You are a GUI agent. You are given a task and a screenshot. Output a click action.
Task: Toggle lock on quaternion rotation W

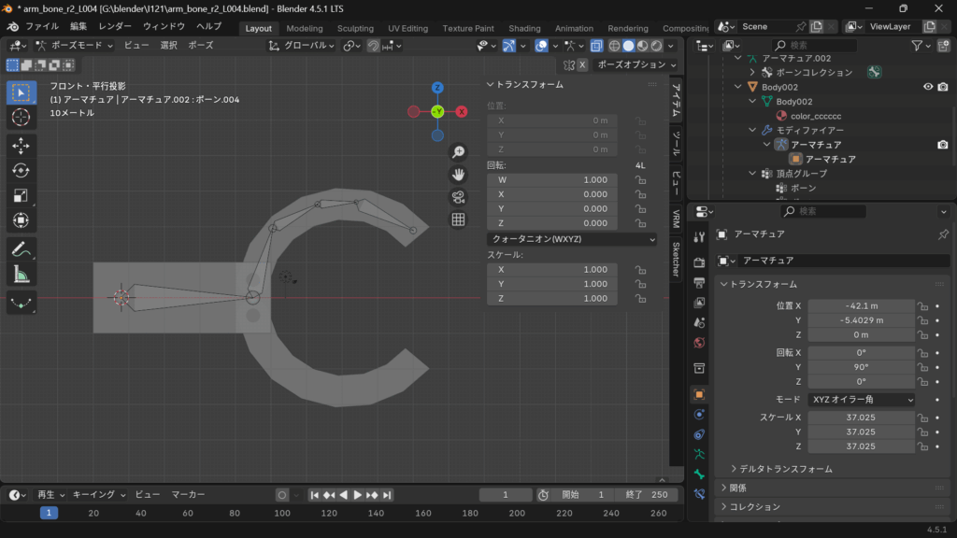tap(641, 180)
